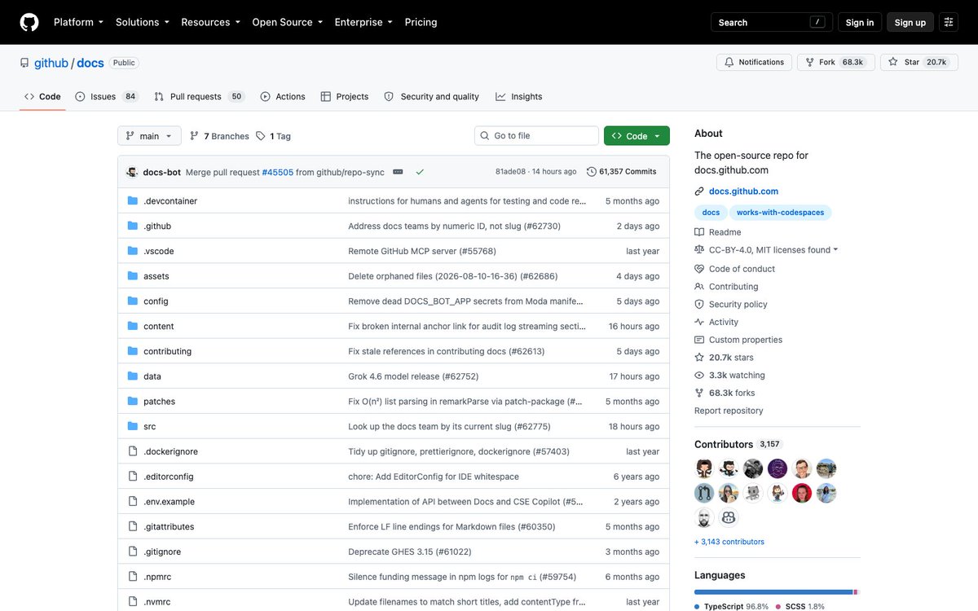Open the Enterprise dropdown menu

tap(363, 22)
